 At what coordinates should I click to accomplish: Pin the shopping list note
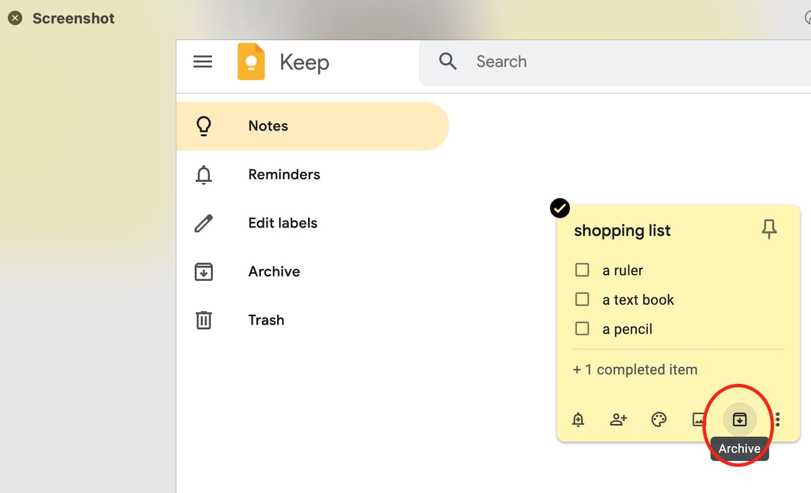pos(769,229)
